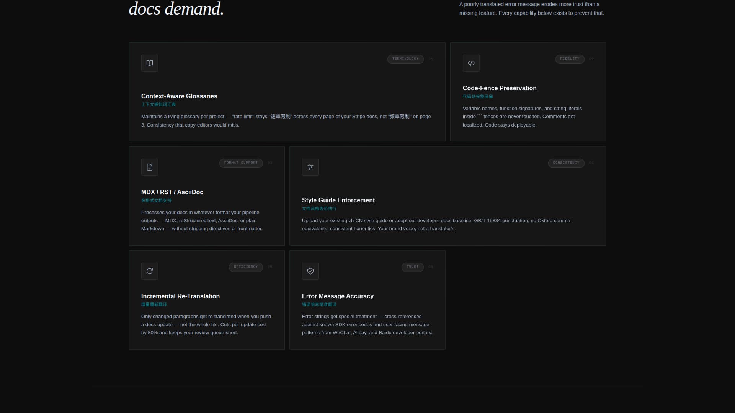Click the Error Message Accuracy heading
The width and height of the screenshot is (735, 413).
click(x=338, y=296)
